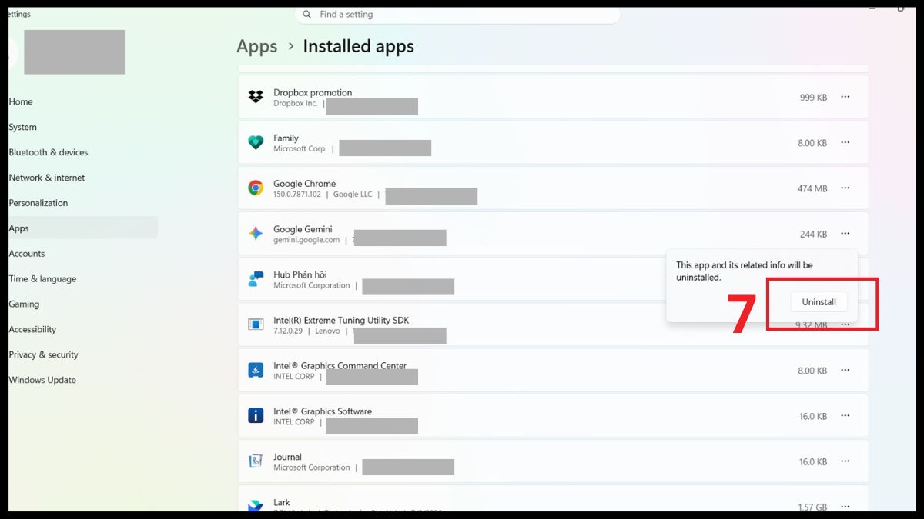
Task: Focus the Find a setting search field
Action: point(457,15)
